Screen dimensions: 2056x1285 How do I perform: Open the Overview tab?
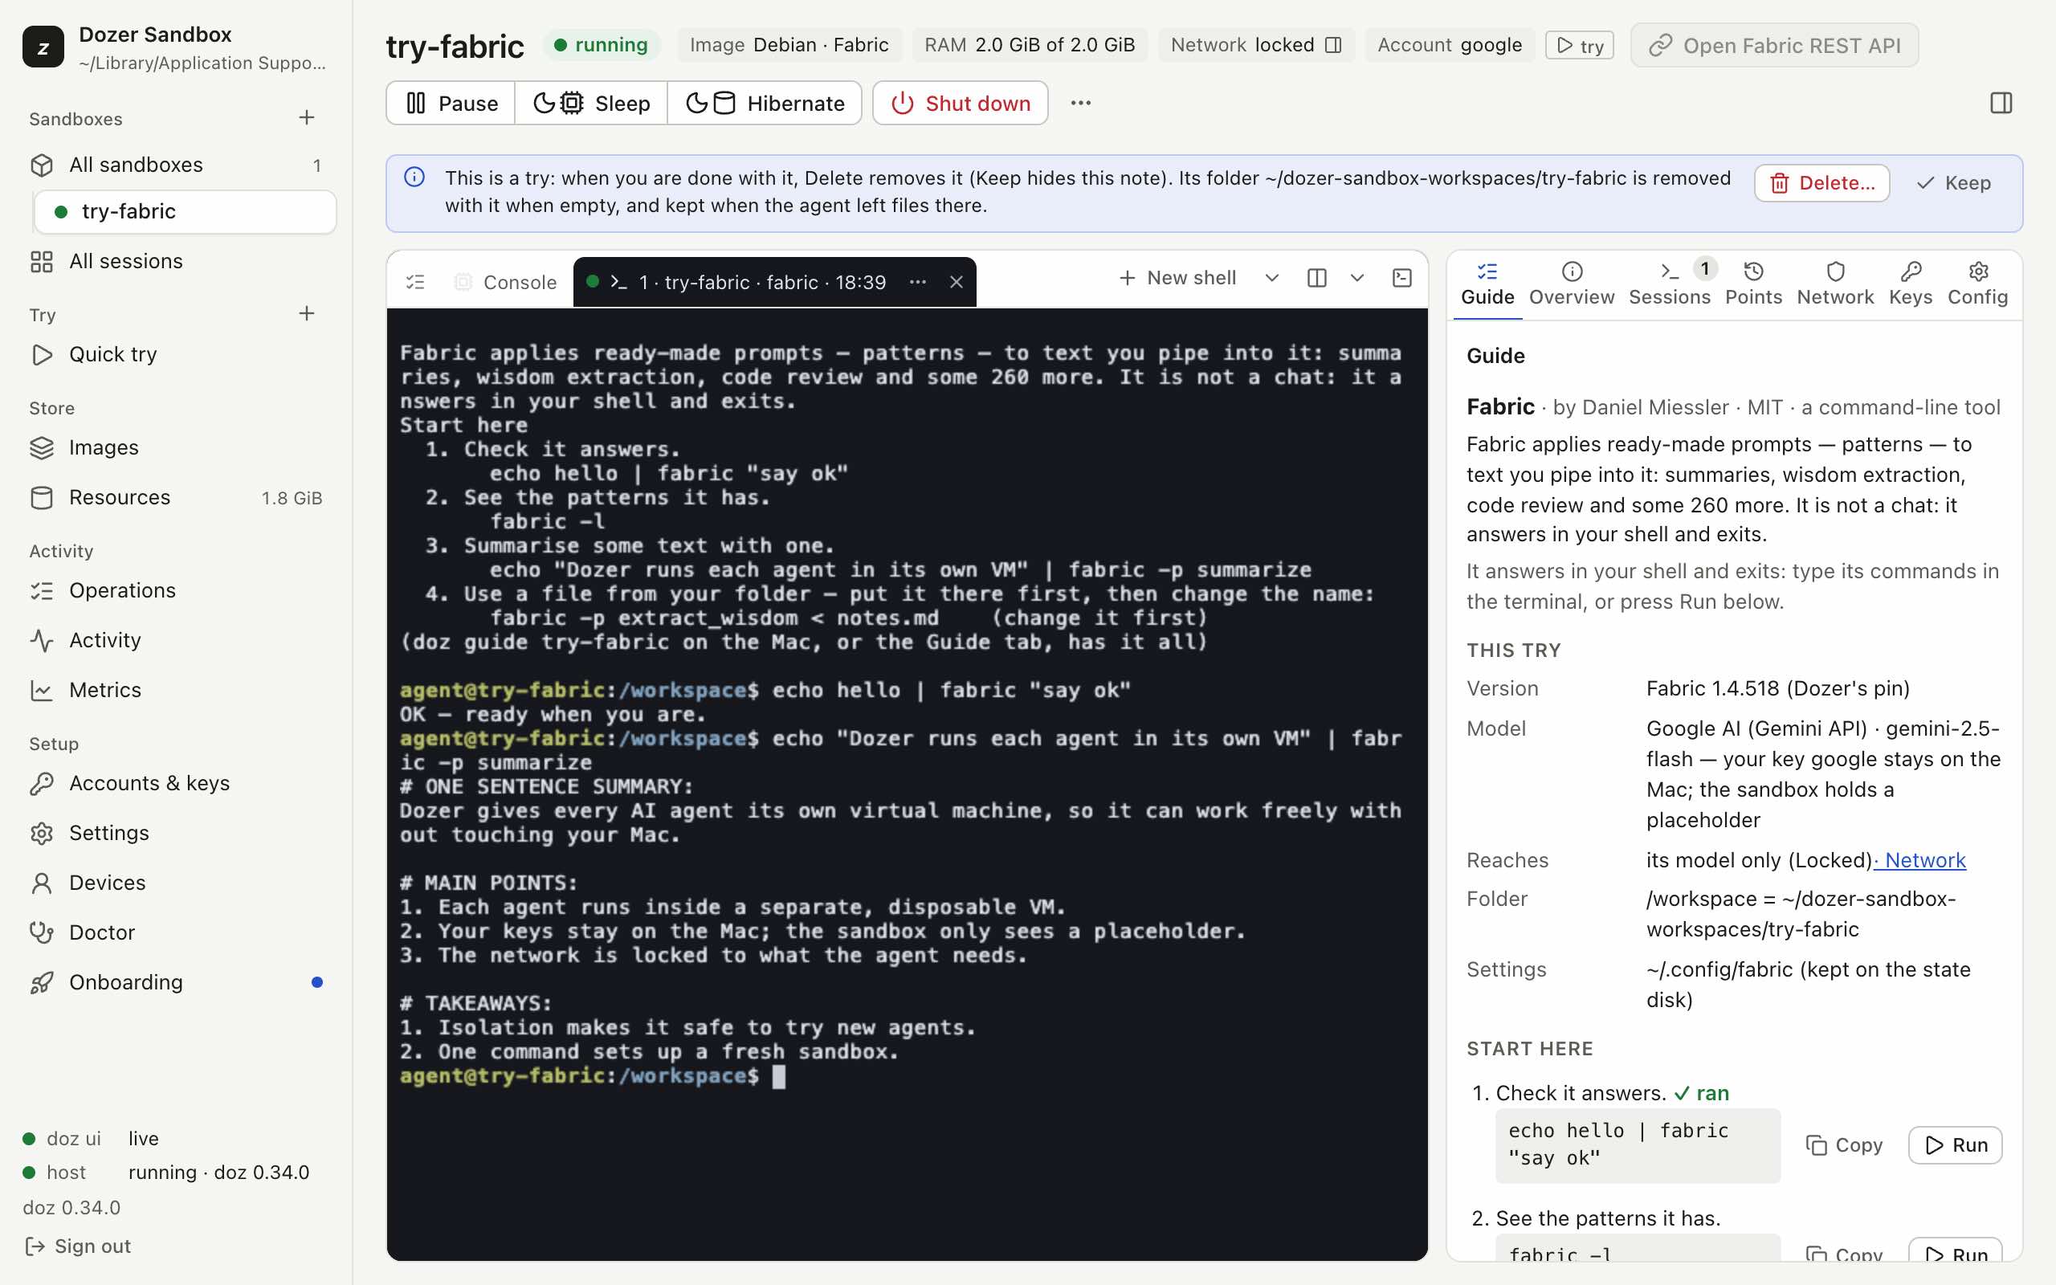pos(1572,283)
